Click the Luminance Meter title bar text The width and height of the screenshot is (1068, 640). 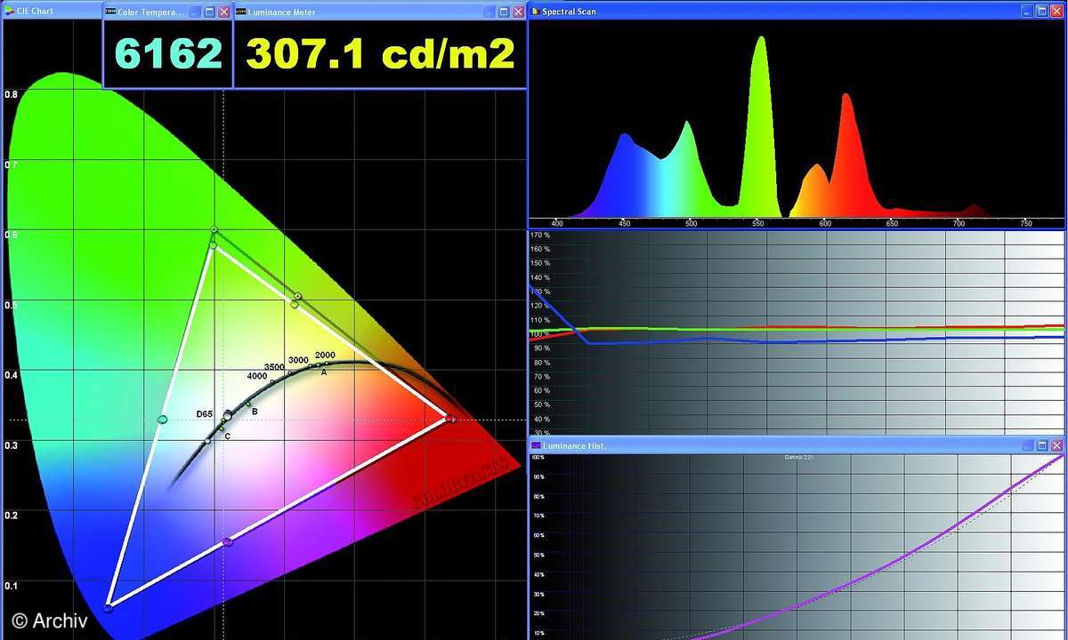282,12
